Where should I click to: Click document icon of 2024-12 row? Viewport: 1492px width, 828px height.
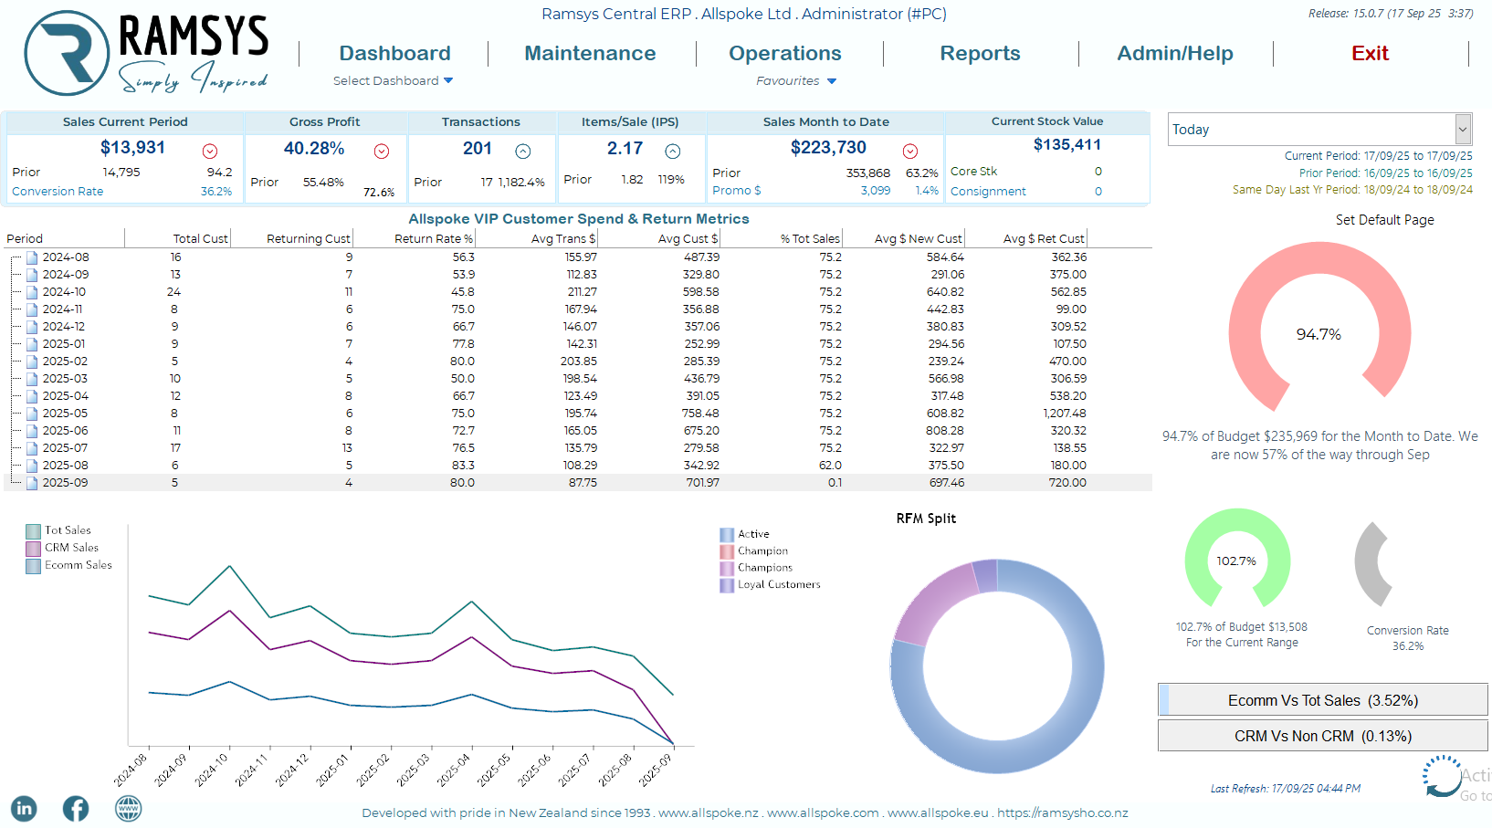click(32, 327)
